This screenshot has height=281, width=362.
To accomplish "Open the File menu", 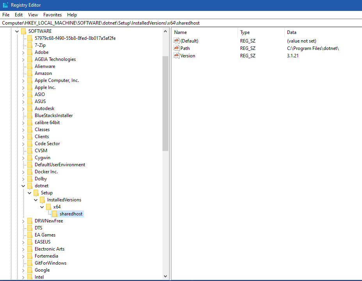I will pos(6,15).
